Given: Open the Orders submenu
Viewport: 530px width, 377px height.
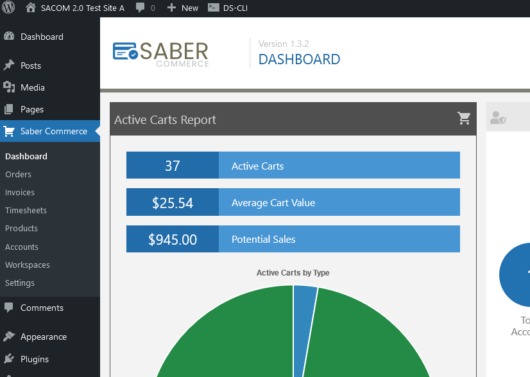Looking at the screenshot, I should (18, 174).
